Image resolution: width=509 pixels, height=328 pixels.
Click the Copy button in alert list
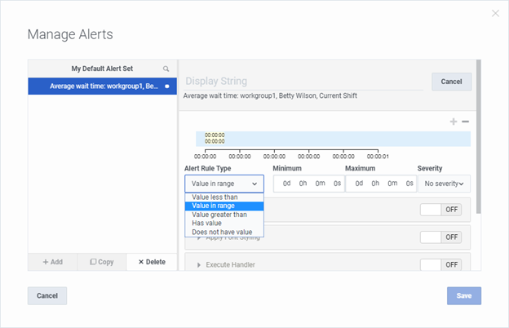pyautogui.click(x=102, y=262)
